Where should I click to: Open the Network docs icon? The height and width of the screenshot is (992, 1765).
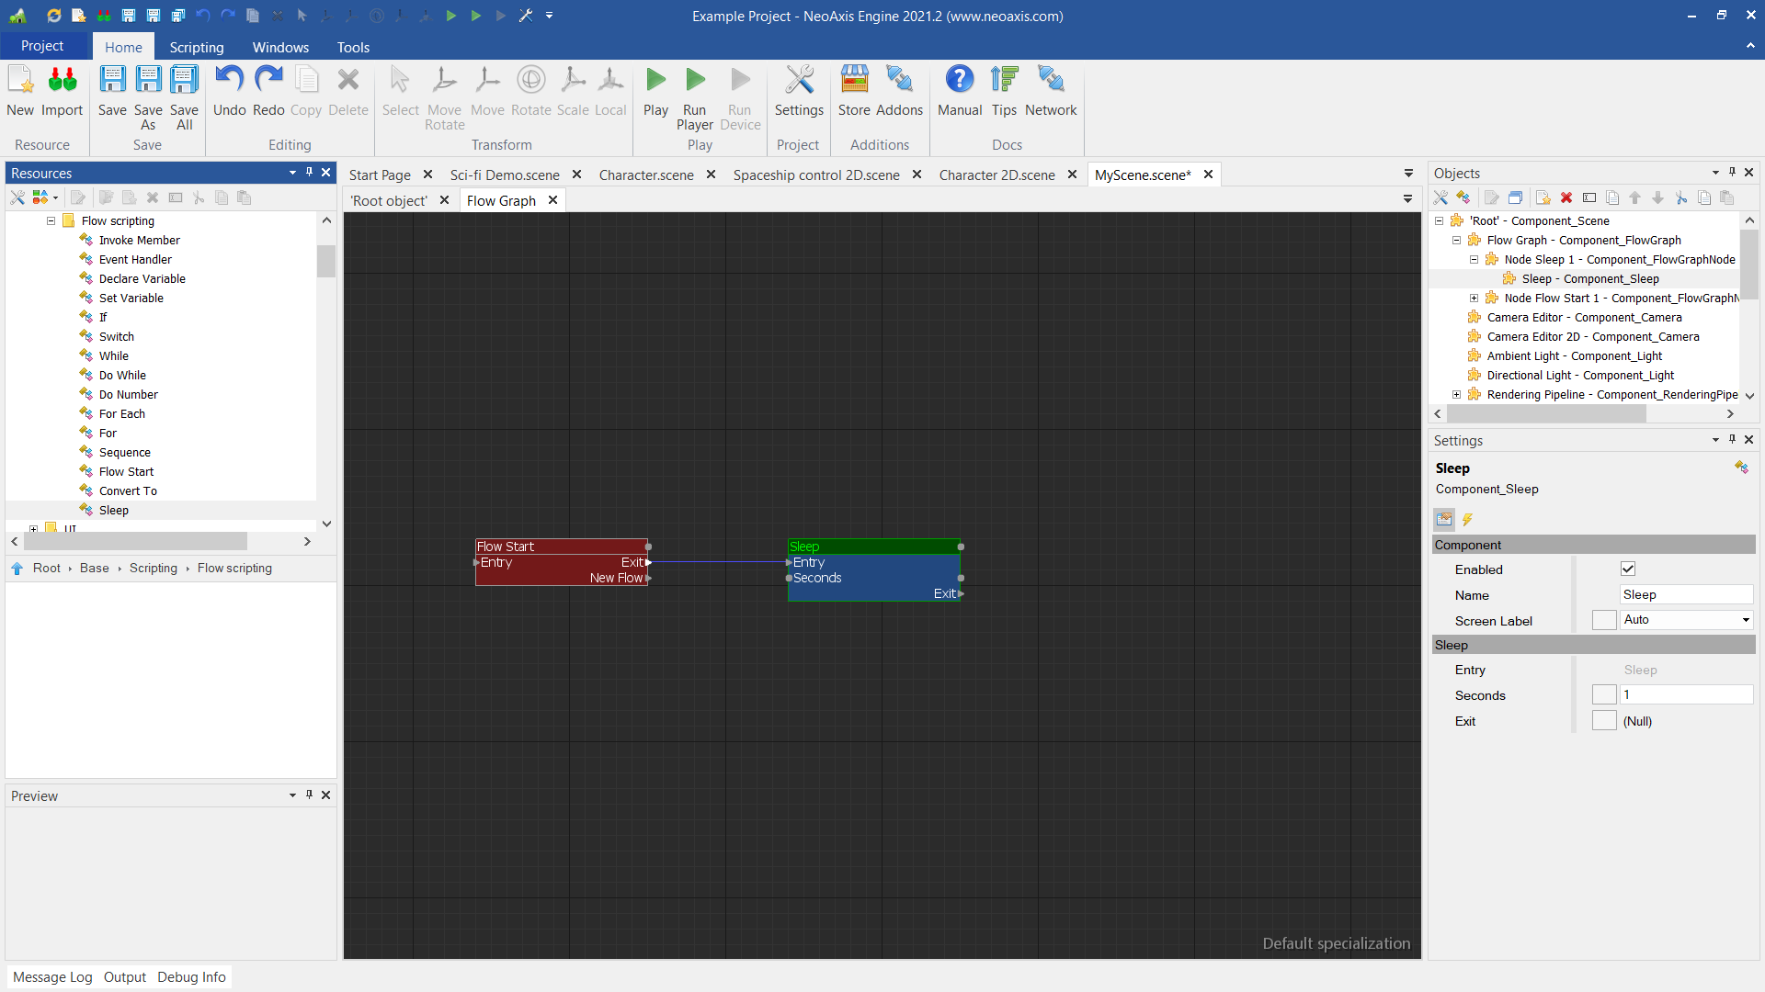1050,81
